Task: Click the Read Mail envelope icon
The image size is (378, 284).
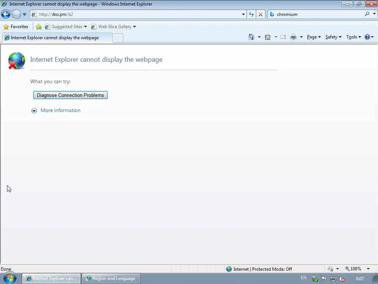Action: pyautogui.click(x=283, y=37)
